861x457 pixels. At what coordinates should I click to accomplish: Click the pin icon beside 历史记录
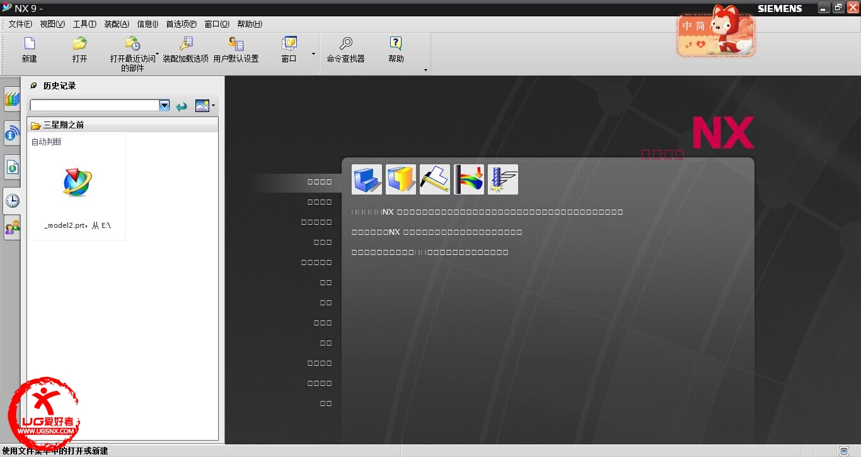click(33, 86)
